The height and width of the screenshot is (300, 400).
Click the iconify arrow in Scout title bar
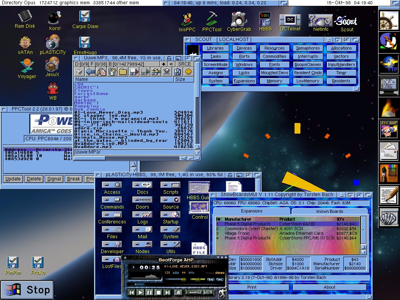tap(329, 40)
